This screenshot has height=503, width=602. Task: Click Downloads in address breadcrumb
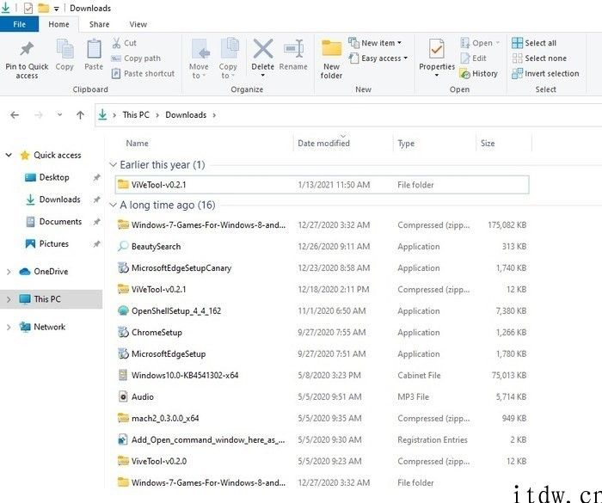(186, 115)
